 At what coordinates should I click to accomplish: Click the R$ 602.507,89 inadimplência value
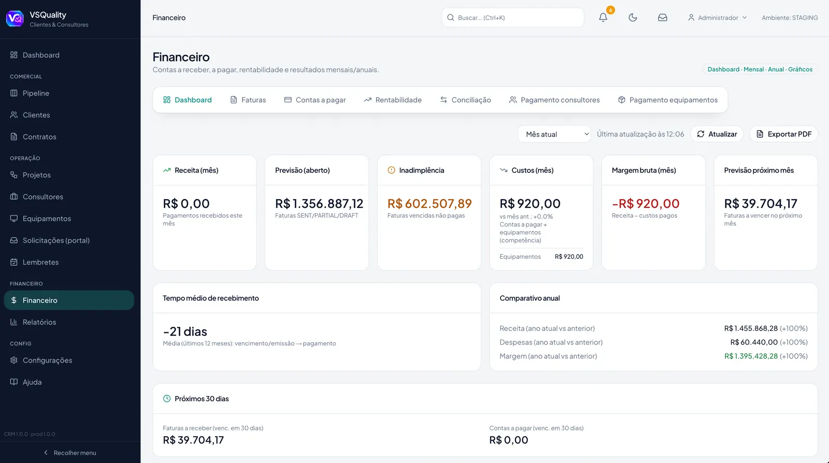pyautogui.click(x=430, y=204)
